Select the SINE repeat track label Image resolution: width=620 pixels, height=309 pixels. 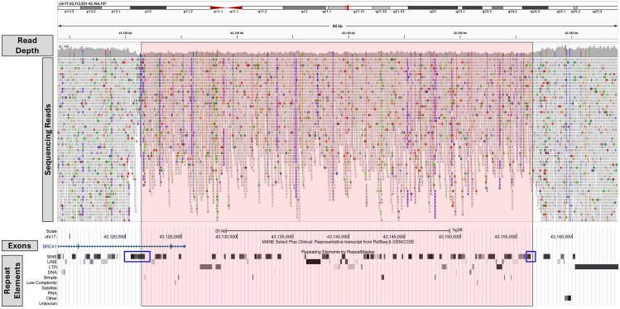tap(53, 257)
